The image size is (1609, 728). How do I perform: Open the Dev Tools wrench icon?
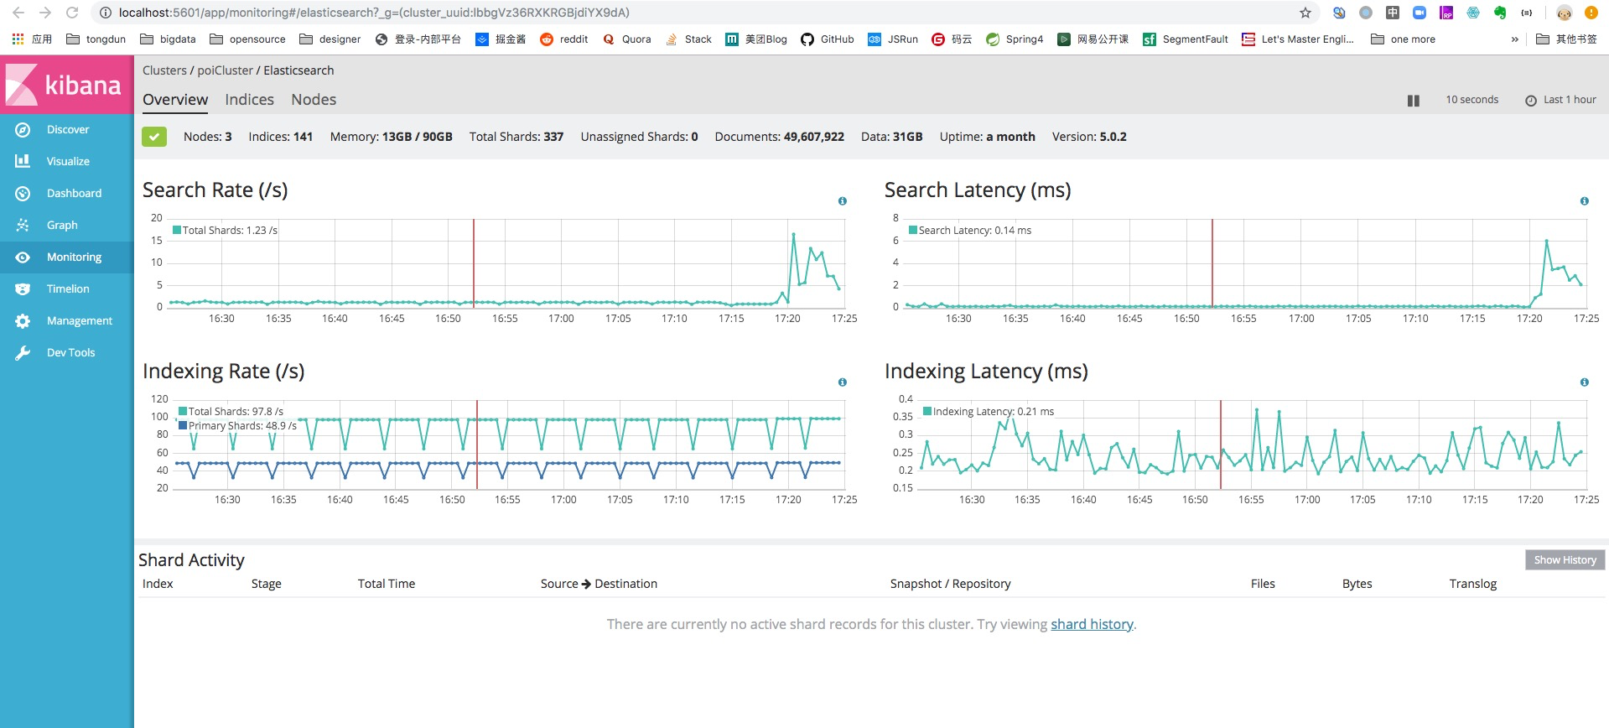(23, 353)
